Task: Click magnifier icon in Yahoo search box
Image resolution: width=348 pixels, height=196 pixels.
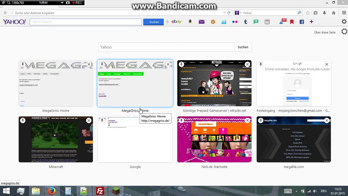Action: (299, 13)
